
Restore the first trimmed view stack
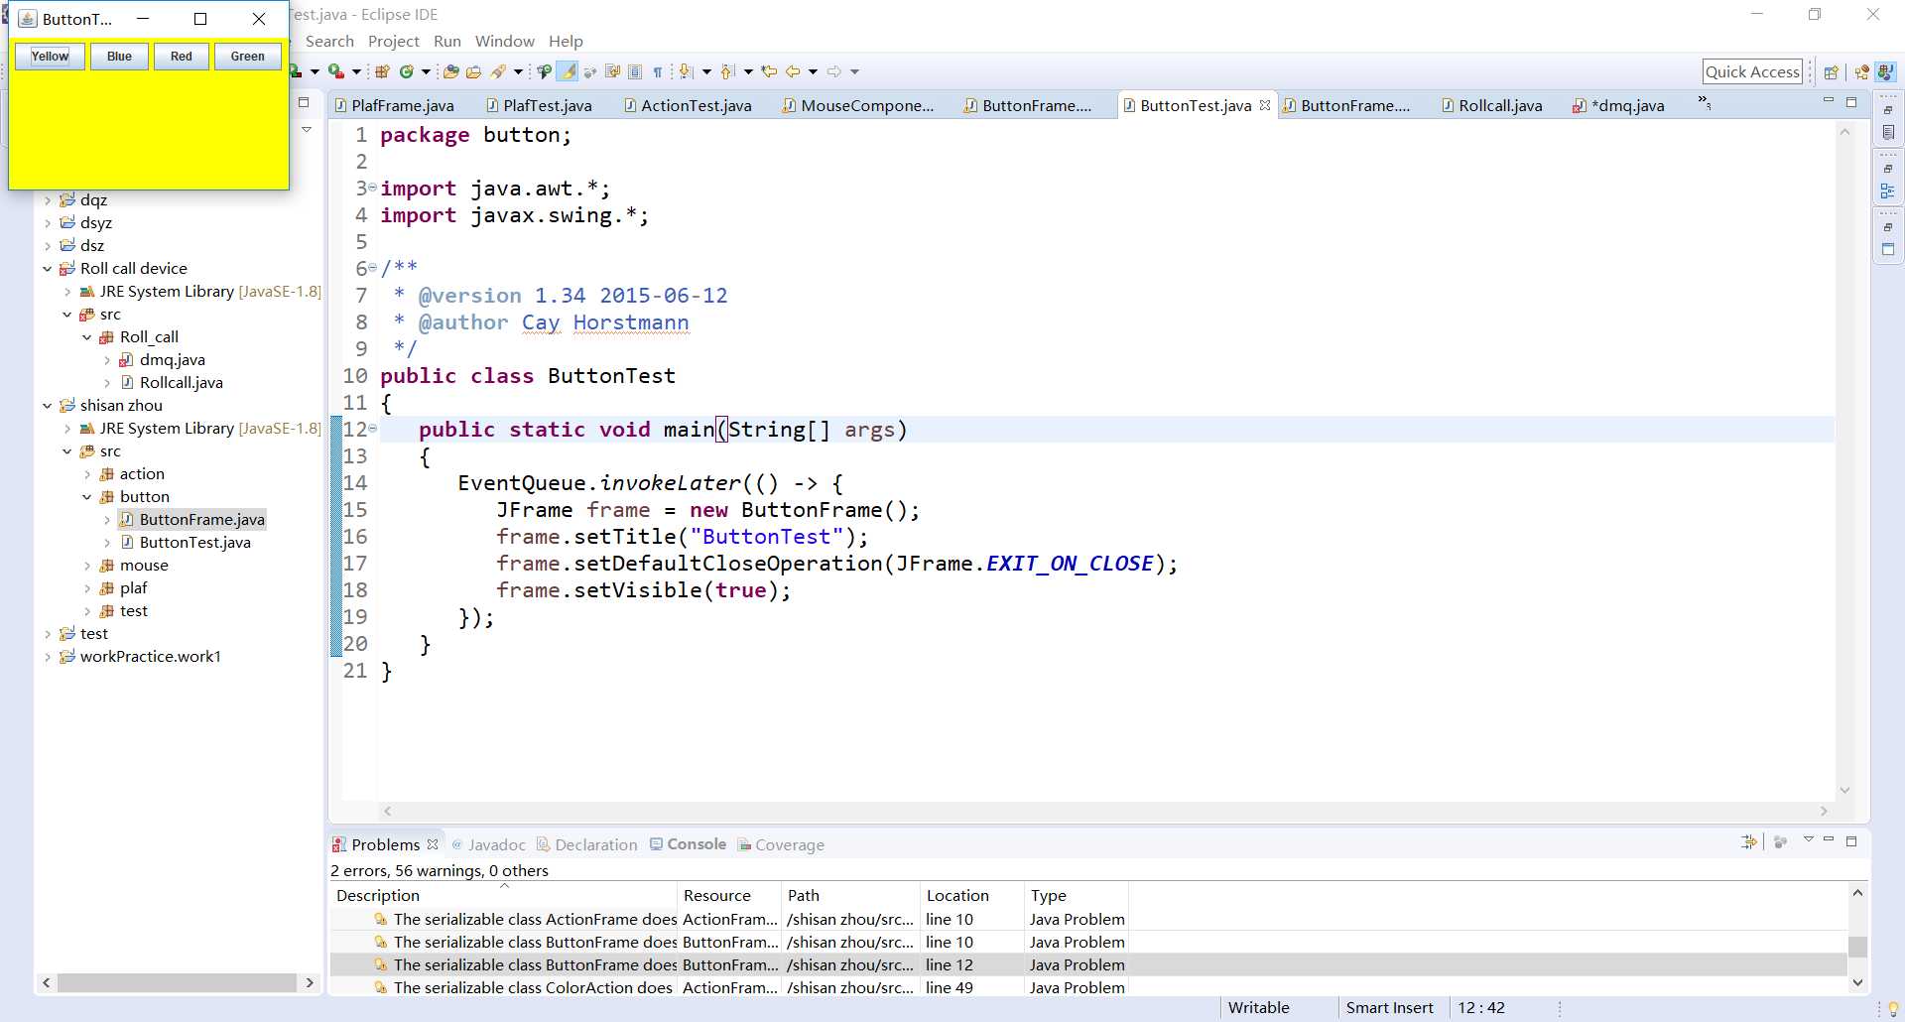click(x=1888, y=110)
